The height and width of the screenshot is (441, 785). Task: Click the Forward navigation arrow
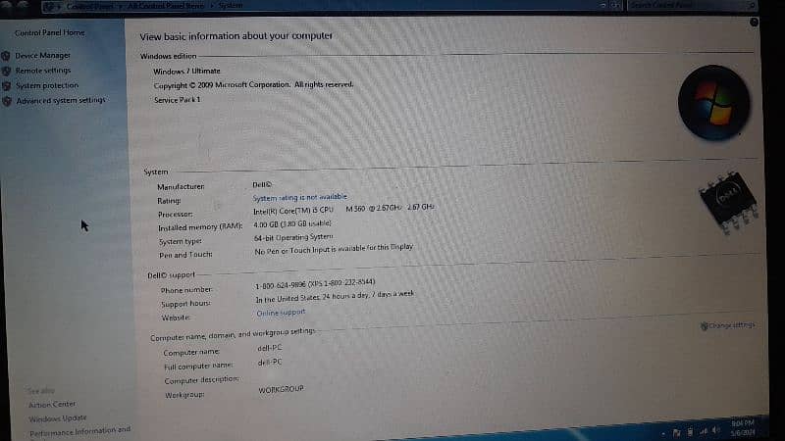23,5
